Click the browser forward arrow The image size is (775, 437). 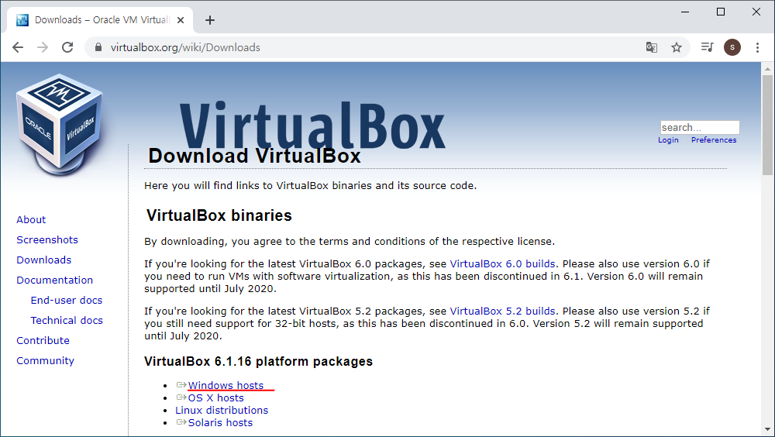pyautogui.click(x=43, y=47)
